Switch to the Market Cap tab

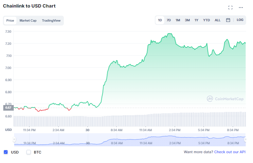[28, 21]
